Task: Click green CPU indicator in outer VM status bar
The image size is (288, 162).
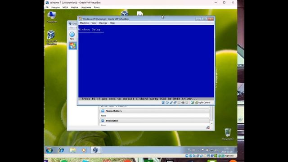Action: point(216,156)
